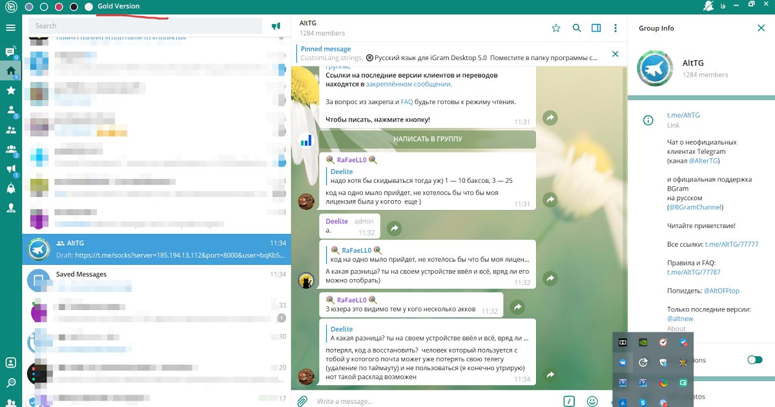Open the unread chats bubble folder in sidebar
The height and width of the screenshot is (407, 775).
pos(10,52)
